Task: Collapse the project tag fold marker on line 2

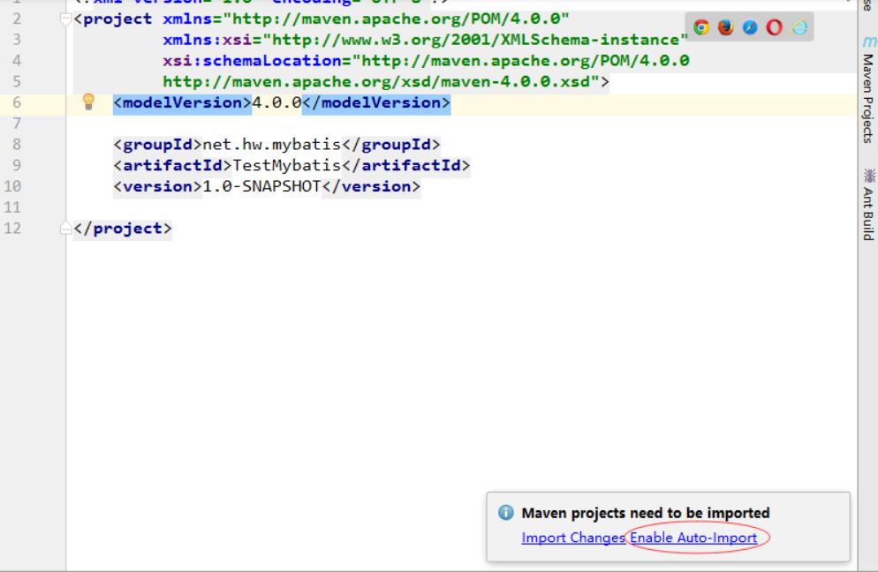Action: click(65, 20)
